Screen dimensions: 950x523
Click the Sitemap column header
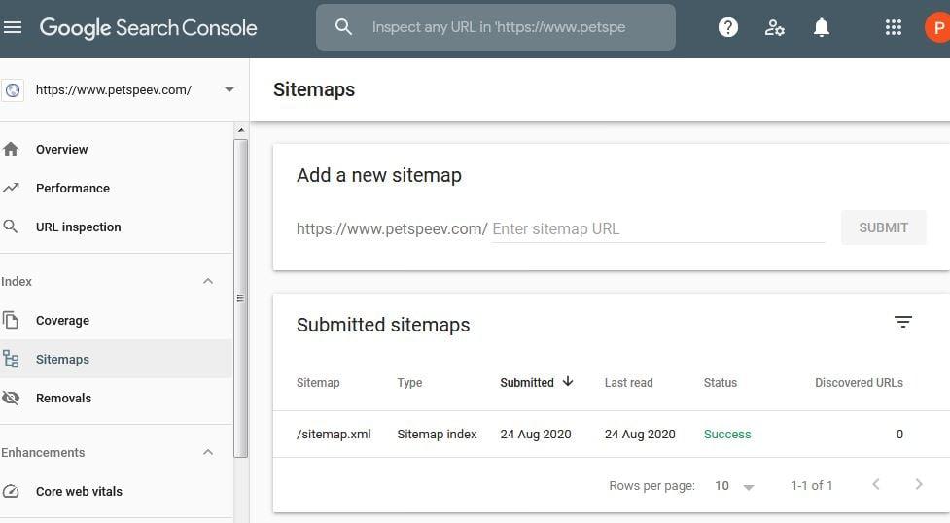(x=318, y=383)
